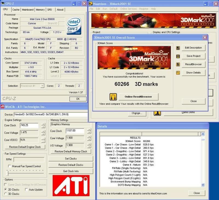Screen dimensions: 219x200
Task: Switch to the Cache tab in CPU-Z
Action: click(x=16, y=10)
